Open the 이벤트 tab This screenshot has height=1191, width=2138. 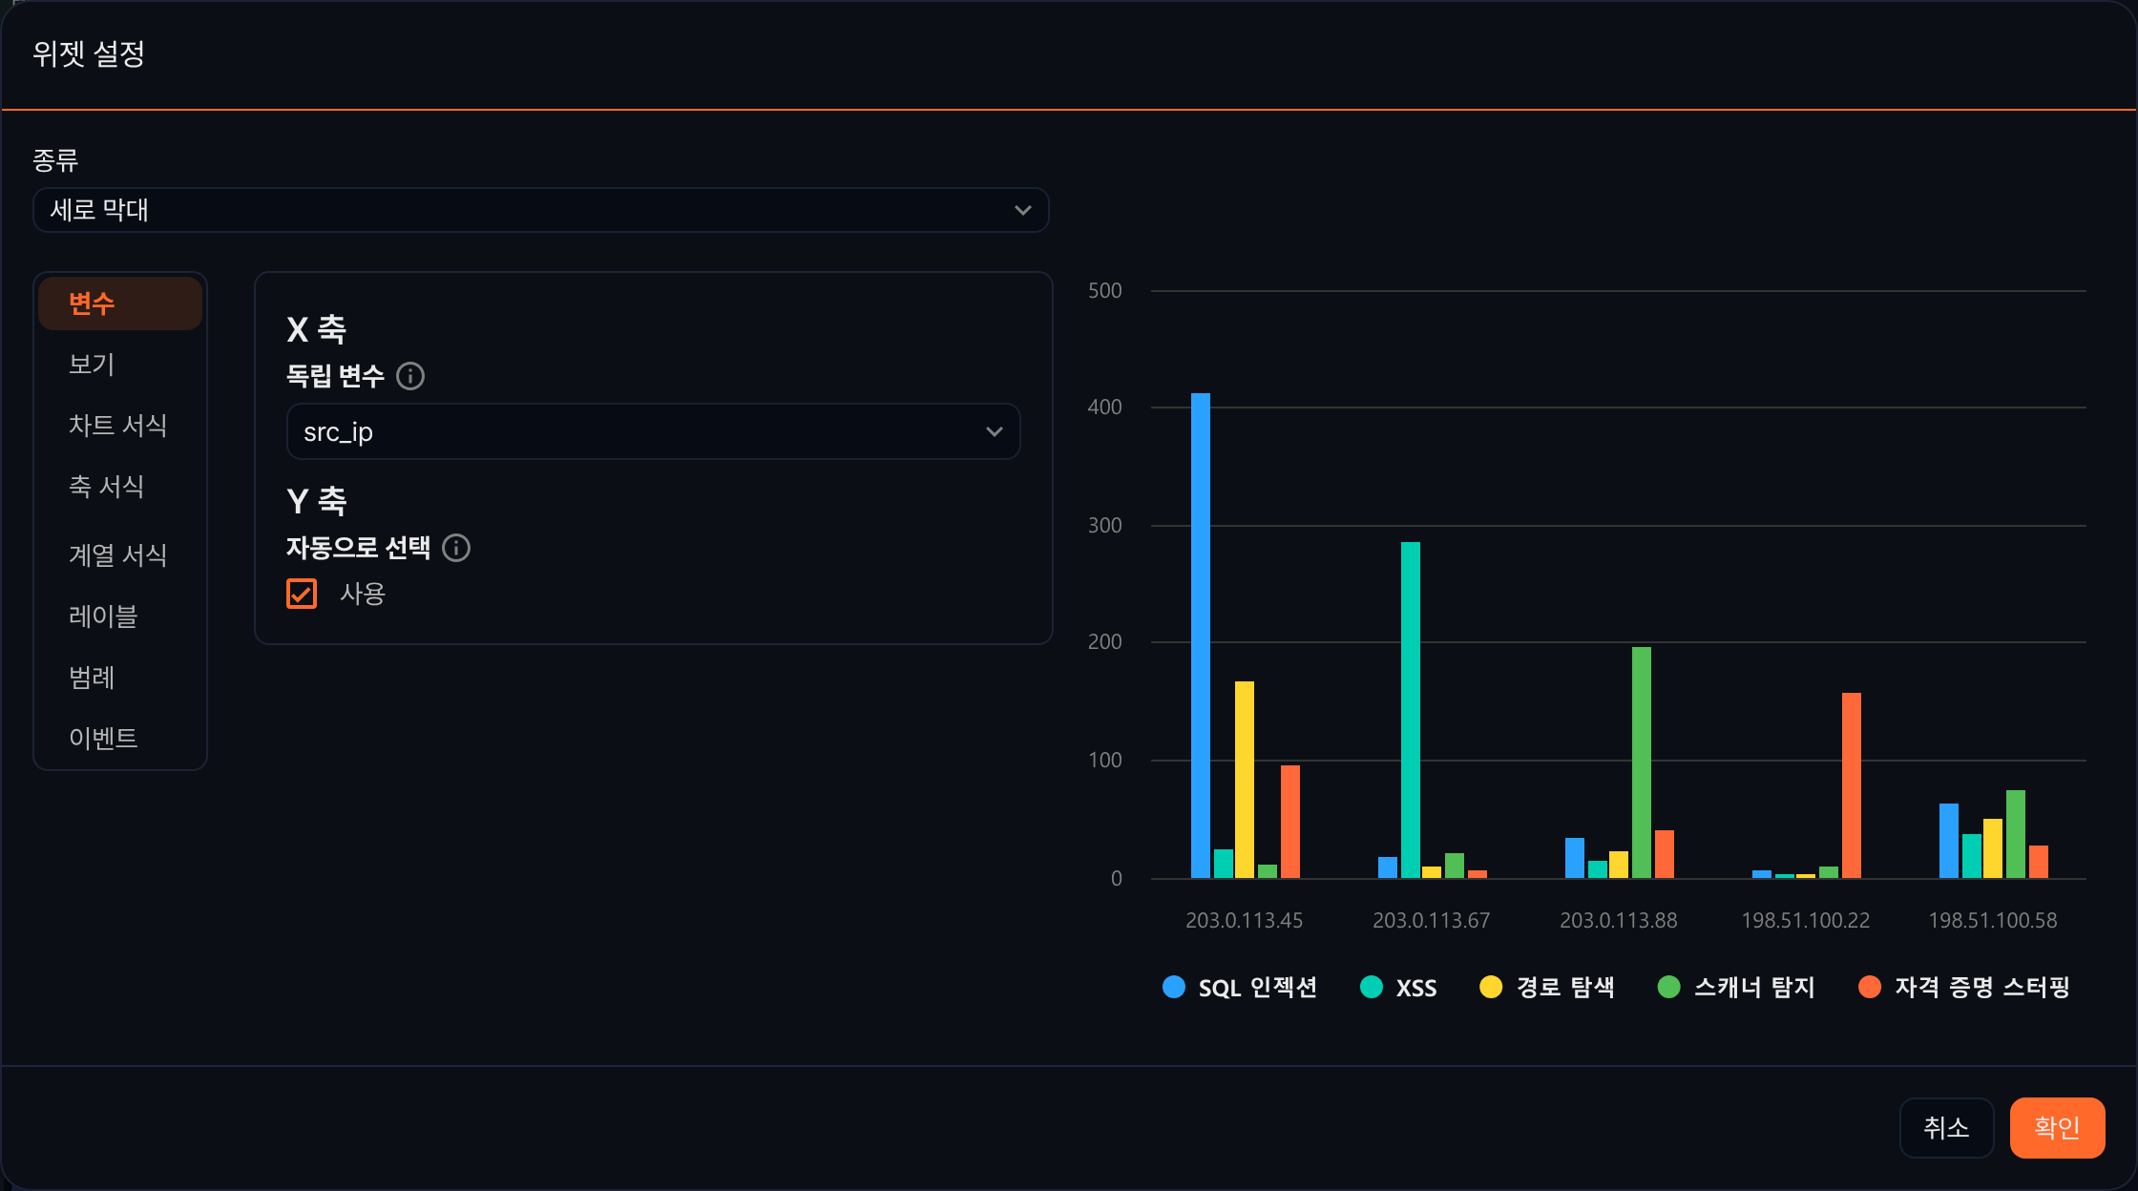pos(120,739)
